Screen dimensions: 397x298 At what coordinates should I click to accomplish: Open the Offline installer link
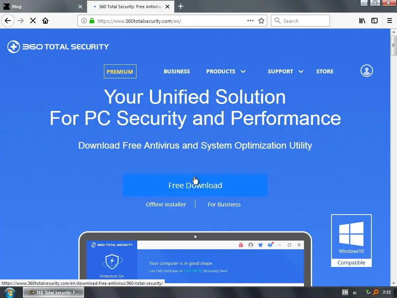pos(166,204)
